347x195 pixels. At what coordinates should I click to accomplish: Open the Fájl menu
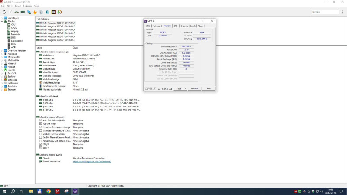click(3, 6)
